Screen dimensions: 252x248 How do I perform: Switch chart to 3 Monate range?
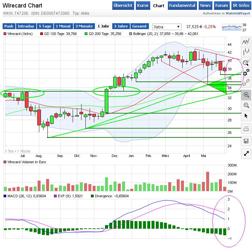[84, 26]
